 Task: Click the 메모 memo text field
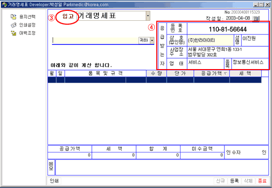tap(162, 168)
